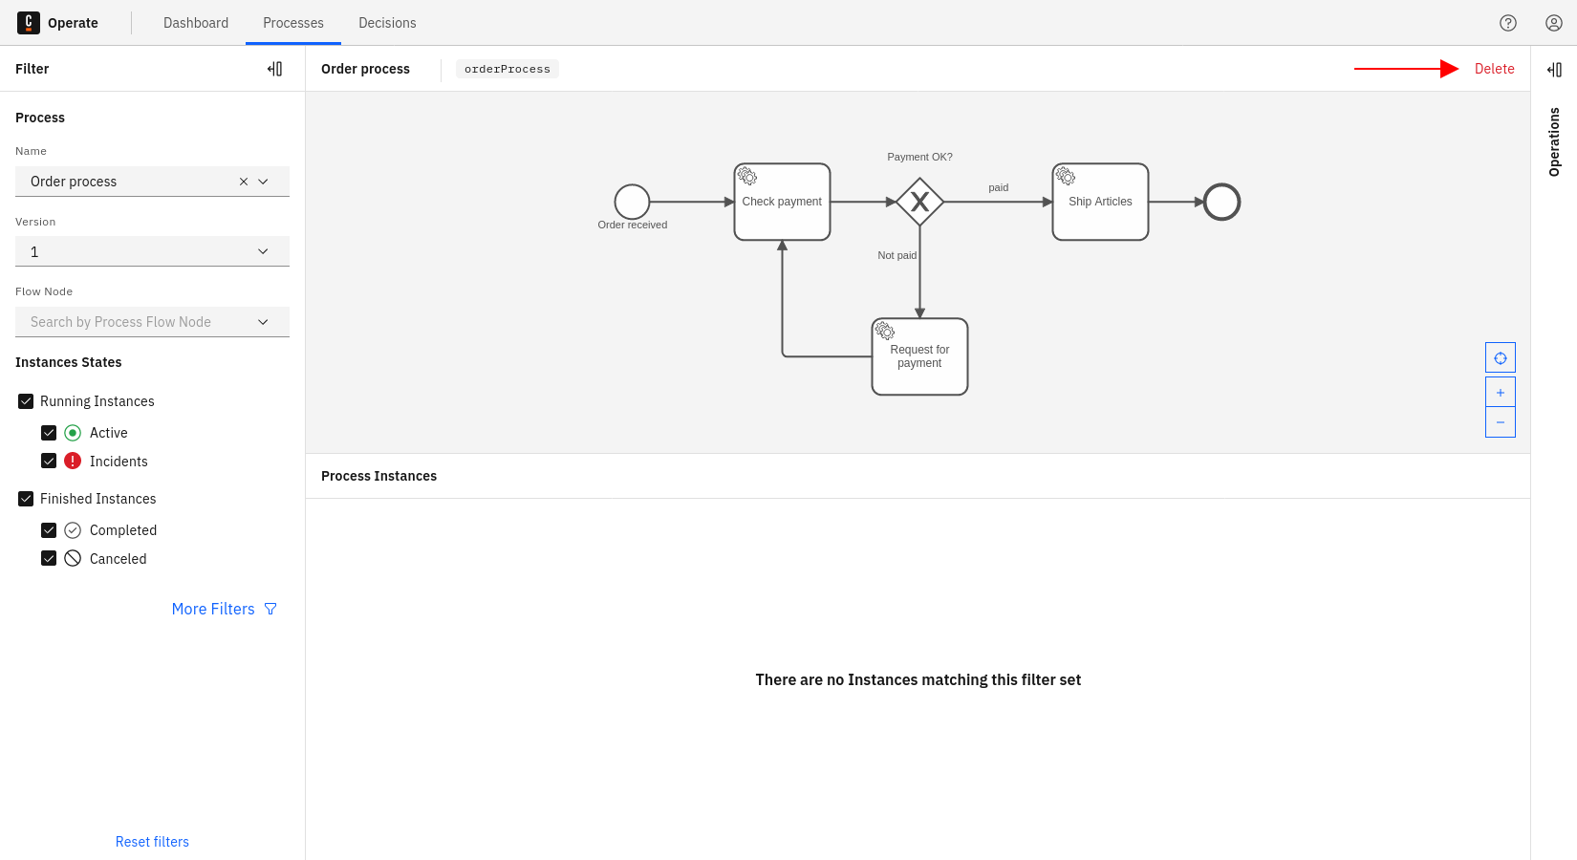Expand the Operations side panel
The image size is (1577, 860).
coord(1554,70)
